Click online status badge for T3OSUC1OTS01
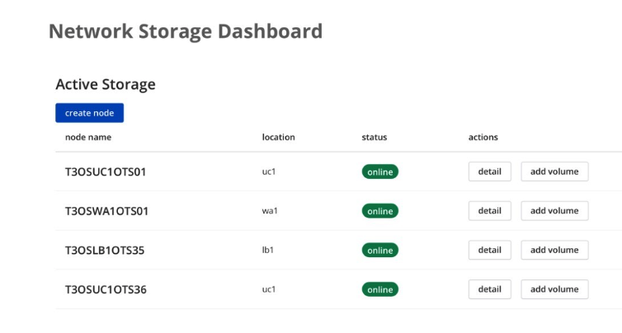 tap(380, 171)
